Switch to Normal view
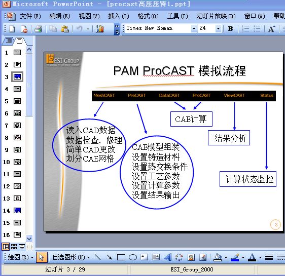 tap(6, 247)
